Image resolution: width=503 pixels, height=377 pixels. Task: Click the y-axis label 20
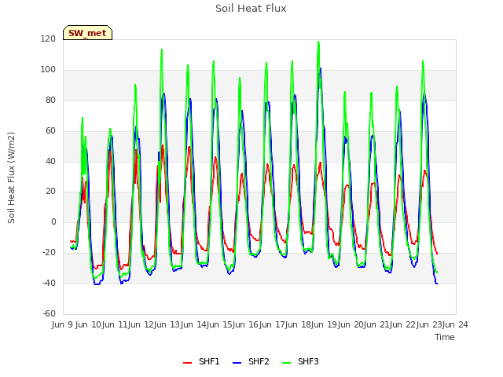(x=50, y=192)
